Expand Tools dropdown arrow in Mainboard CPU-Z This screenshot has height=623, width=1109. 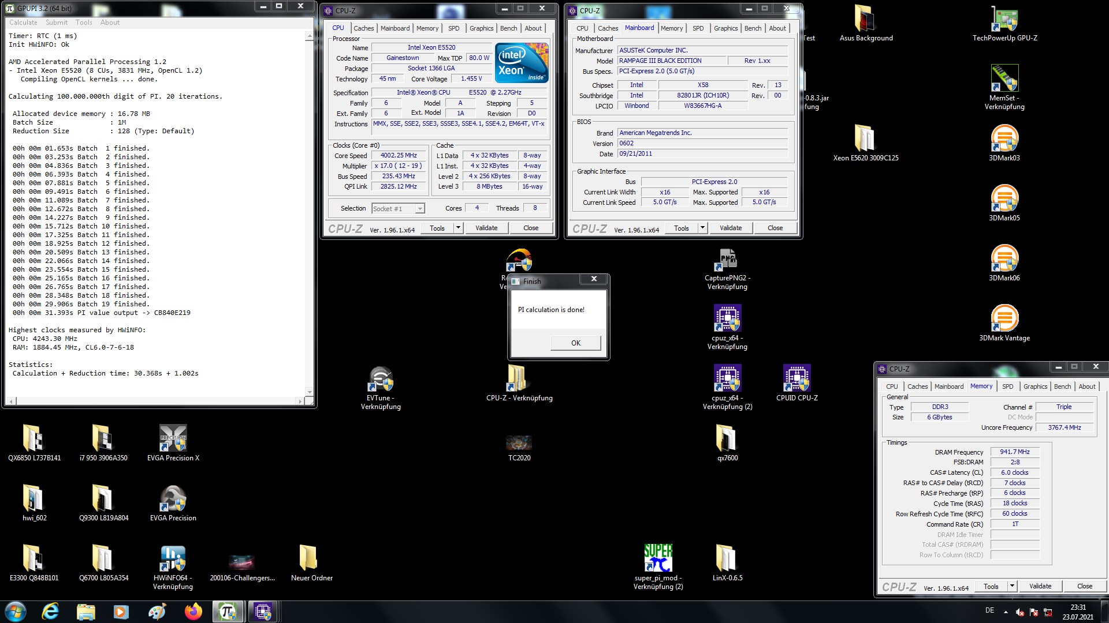click(x=702, y=228)
